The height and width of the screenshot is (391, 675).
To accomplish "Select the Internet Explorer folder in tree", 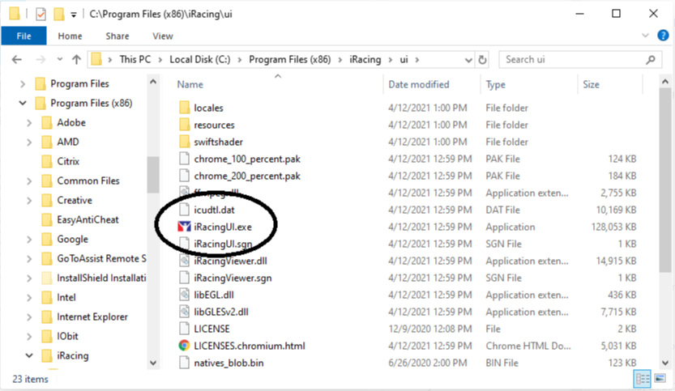I will click(x=92, y=317).
